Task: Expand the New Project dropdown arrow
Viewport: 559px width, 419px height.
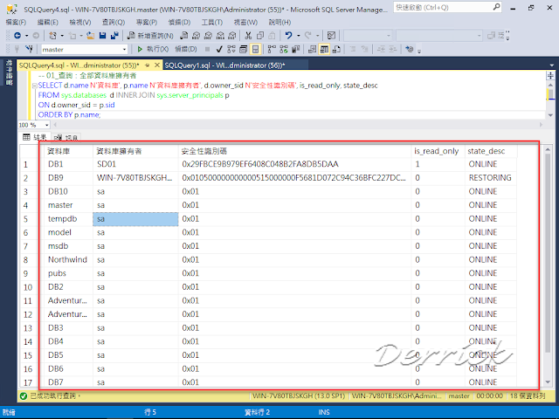Action: [62, 35]
